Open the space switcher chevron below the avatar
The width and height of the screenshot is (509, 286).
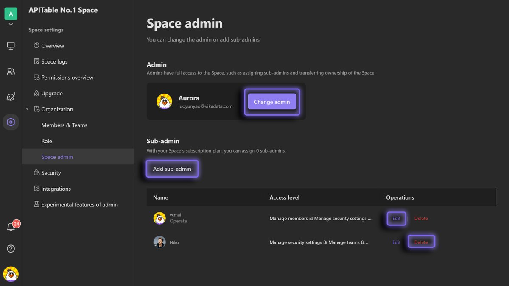point(11,24)
